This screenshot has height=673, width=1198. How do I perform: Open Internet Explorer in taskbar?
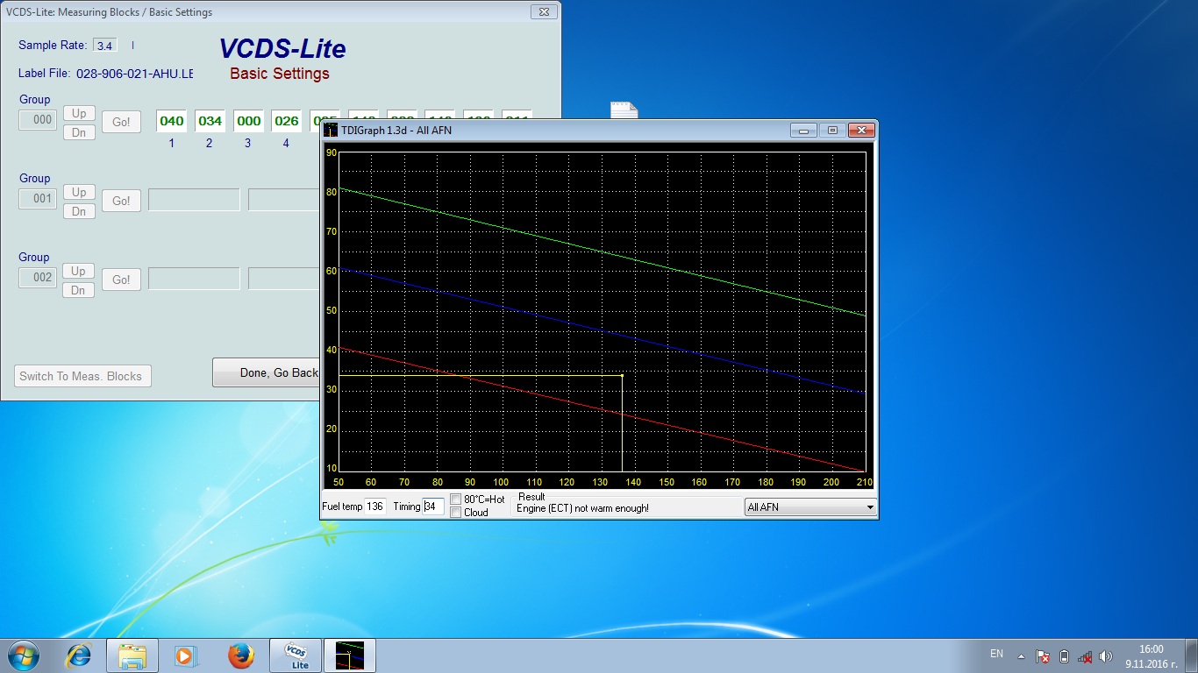pyautogui.click(x=79, y=655)
